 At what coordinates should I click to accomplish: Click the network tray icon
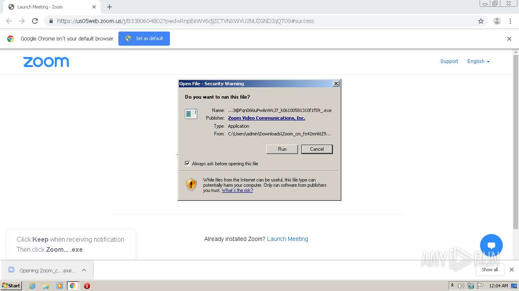(x=471, y=286)
